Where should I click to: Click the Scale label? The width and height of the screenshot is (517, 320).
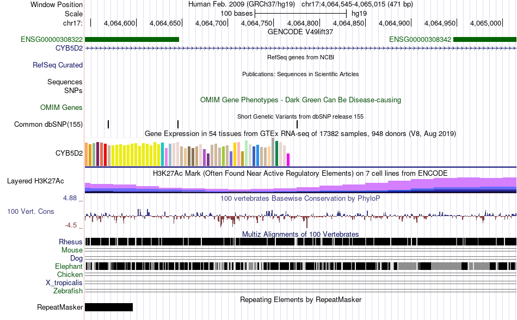(74, 14)
